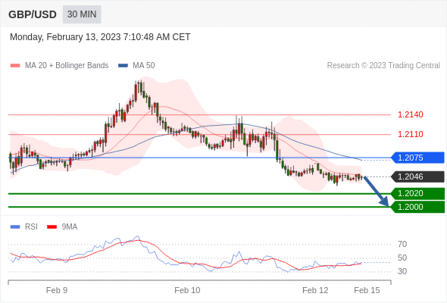Click the blue 1.2075 pivot price tag
The image size is (447, 303).
click(x=417, y=158)
